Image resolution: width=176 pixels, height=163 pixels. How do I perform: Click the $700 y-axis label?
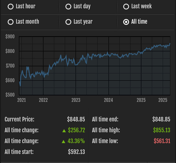10,66
